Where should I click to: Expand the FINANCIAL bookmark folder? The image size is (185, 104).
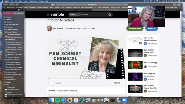(3, 22)
